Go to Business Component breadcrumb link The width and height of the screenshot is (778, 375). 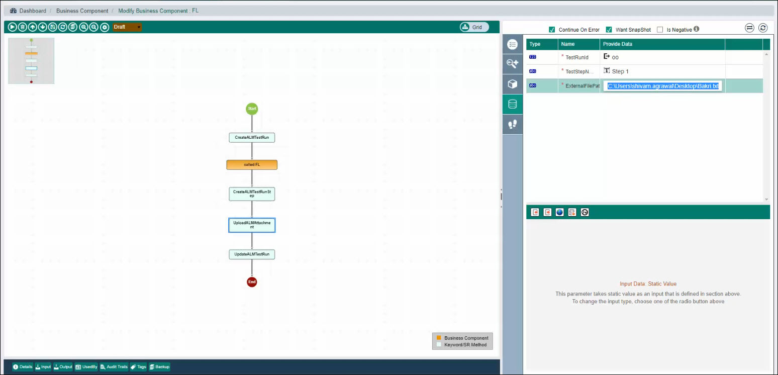coord(82,11)
